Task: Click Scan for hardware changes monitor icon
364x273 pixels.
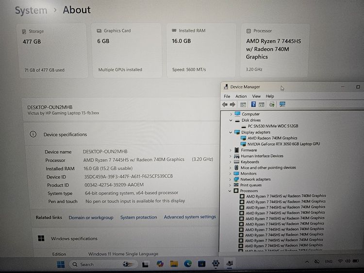Action: tap(282, 104)
